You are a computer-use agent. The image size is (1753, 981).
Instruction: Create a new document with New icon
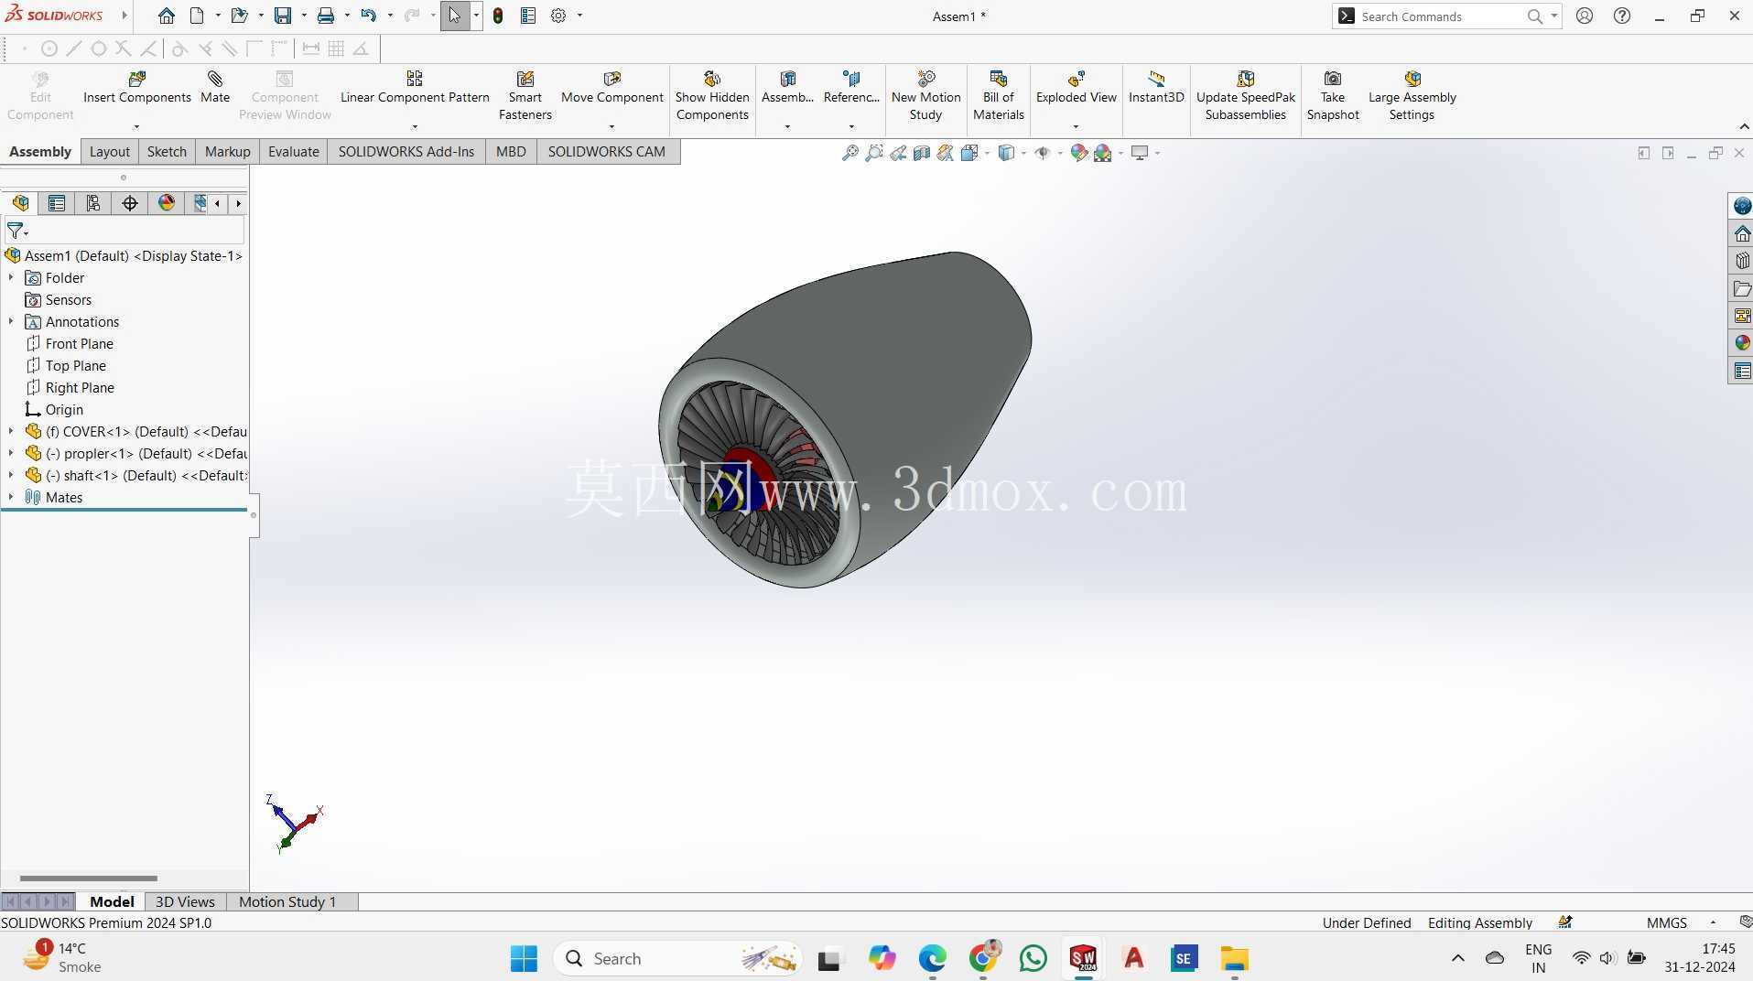[x=197, y=16]
